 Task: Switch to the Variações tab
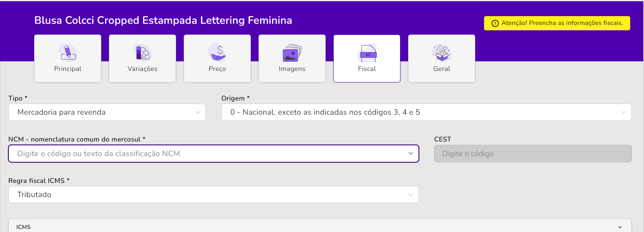tap(143, 58)
